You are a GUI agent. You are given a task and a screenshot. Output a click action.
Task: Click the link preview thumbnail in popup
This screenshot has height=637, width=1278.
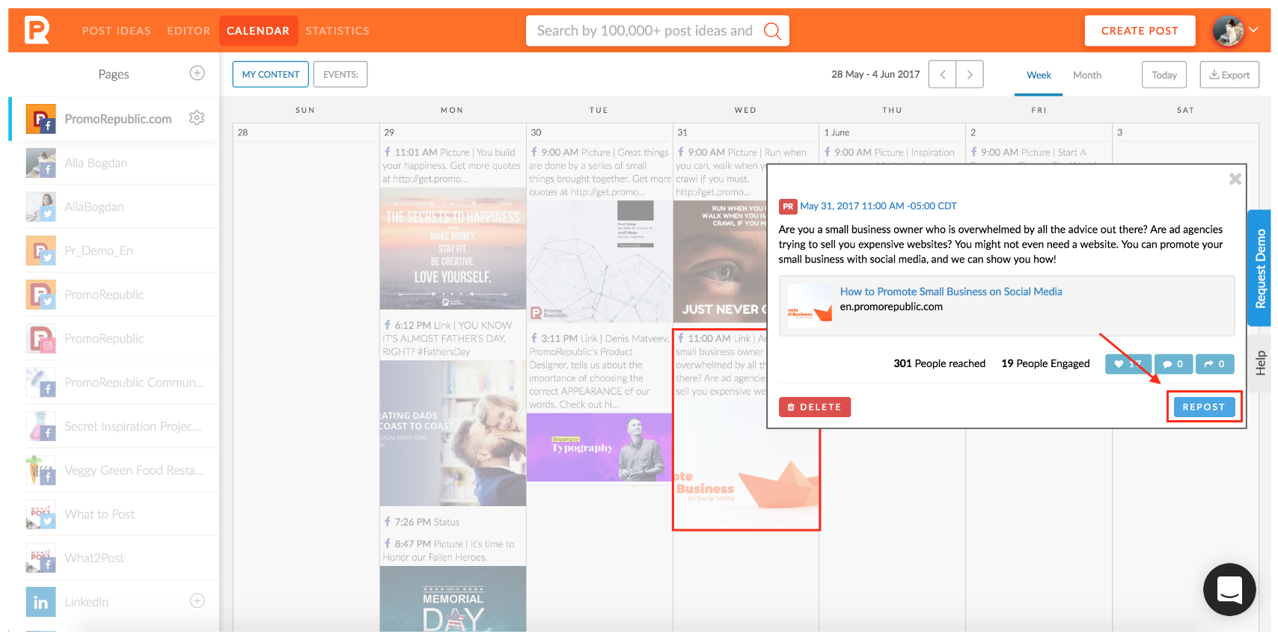[810, 305]
